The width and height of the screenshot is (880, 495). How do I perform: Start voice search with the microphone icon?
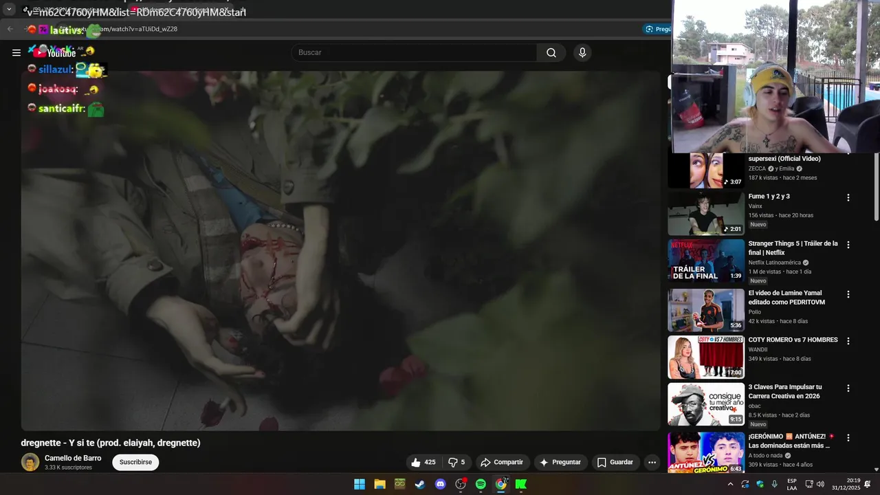click(x=582, y=53)
